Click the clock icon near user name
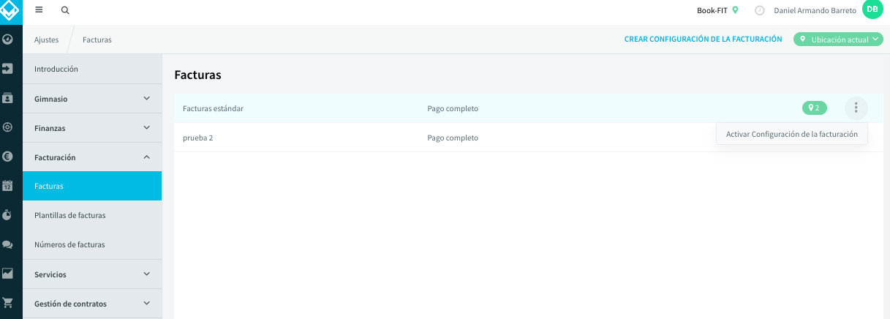 click(x=759, y=10)
